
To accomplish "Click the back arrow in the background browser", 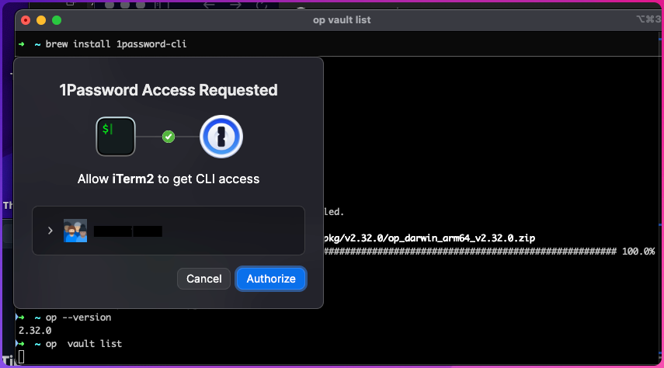I will [x=209, y=5].
